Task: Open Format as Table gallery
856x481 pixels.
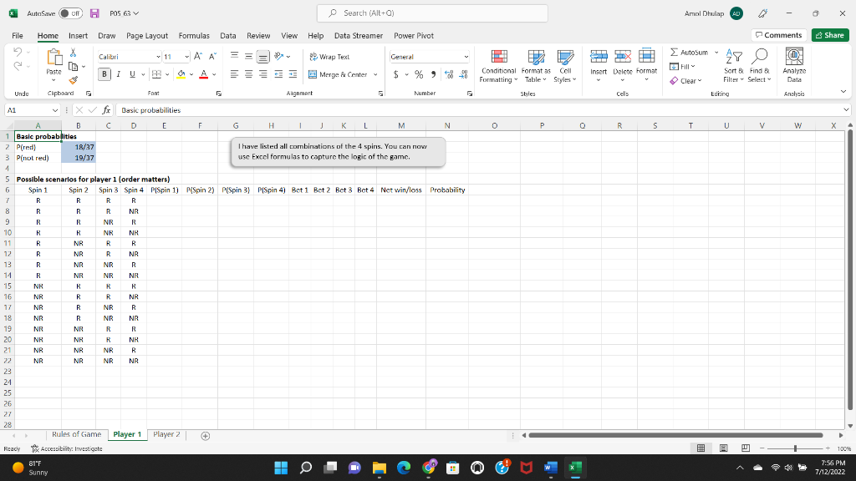Action: pyautogui.click(x=536, y=66)
